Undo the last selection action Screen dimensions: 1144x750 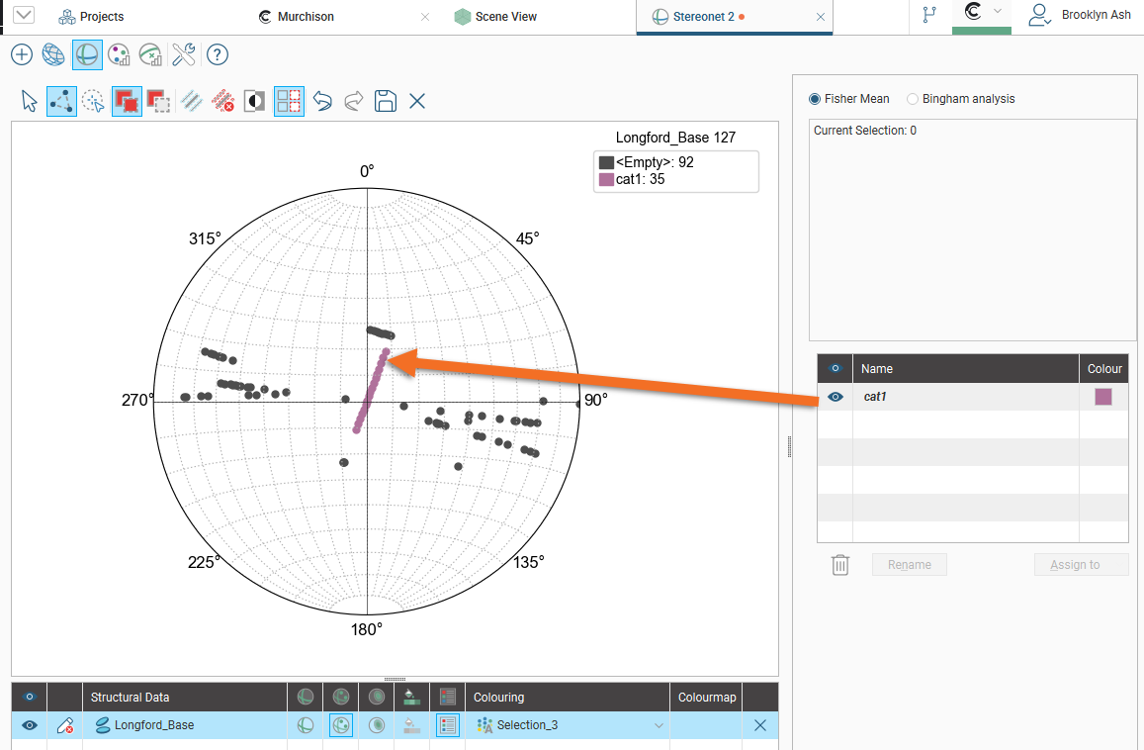(x=322, y=101)
